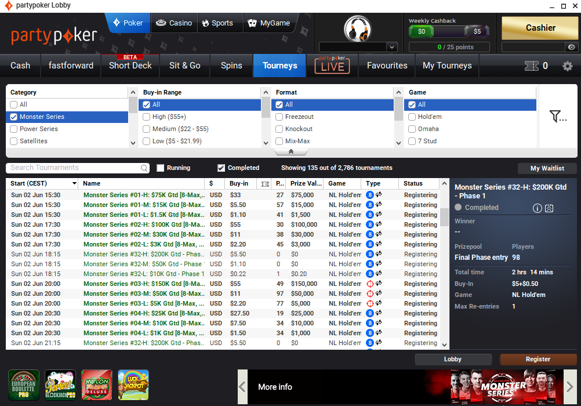Click the tickets icon beside the zero count
Image resolution: width=581 pixels, height=406 pixels.
pos(531,66)
